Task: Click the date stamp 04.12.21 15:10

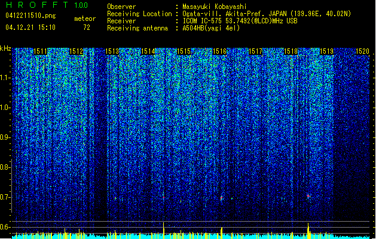Action: click(x=30, y=27)
